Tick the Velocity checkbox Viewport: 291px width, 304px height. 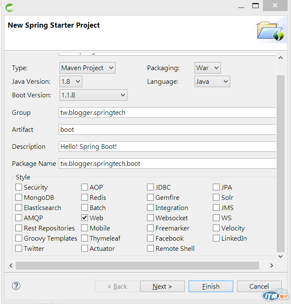[x=216, y=228]
